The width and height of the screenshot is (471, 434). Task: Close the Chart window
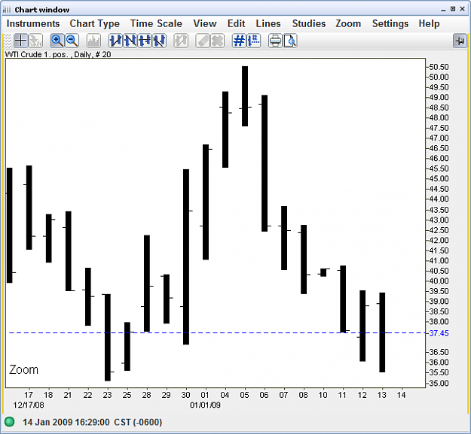click(x=462, y=9)
